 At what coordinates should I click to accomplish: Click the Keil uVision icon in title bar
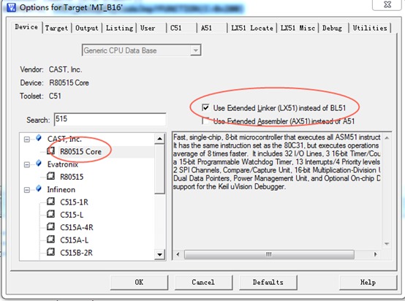point(11,7)
